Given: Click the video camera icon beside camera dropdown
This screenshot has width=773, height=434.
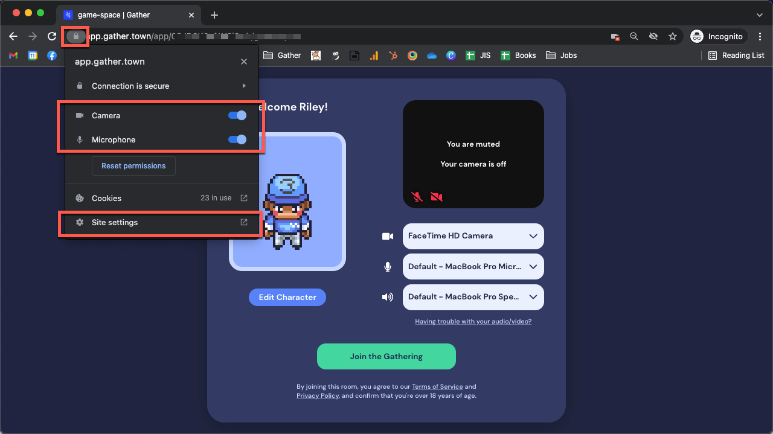Looking at the screenshot, I should (x=388, y=236).
